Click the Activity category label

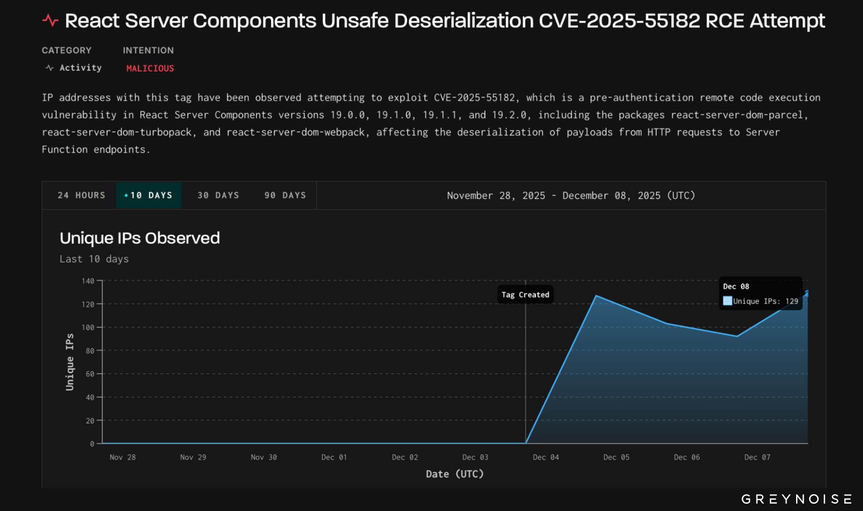click(x=80, y=68)
